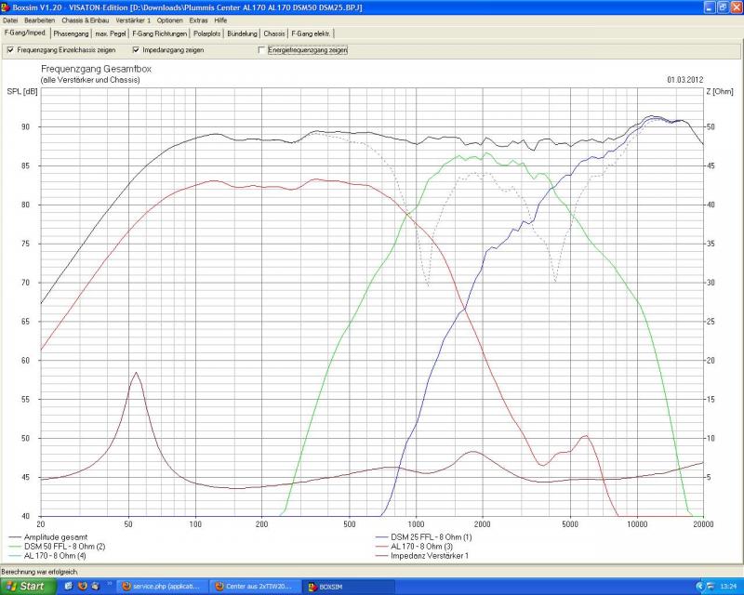Open the Bearbeiten menu

(x=39, y=20)
